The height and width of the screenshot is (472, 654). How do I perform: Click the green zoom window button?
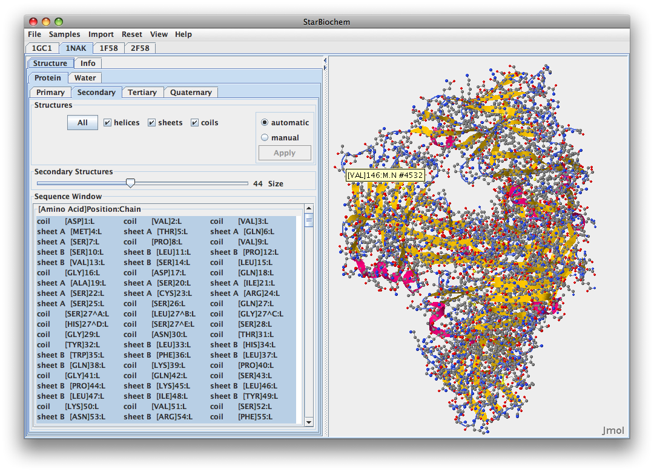click(59, 22)
